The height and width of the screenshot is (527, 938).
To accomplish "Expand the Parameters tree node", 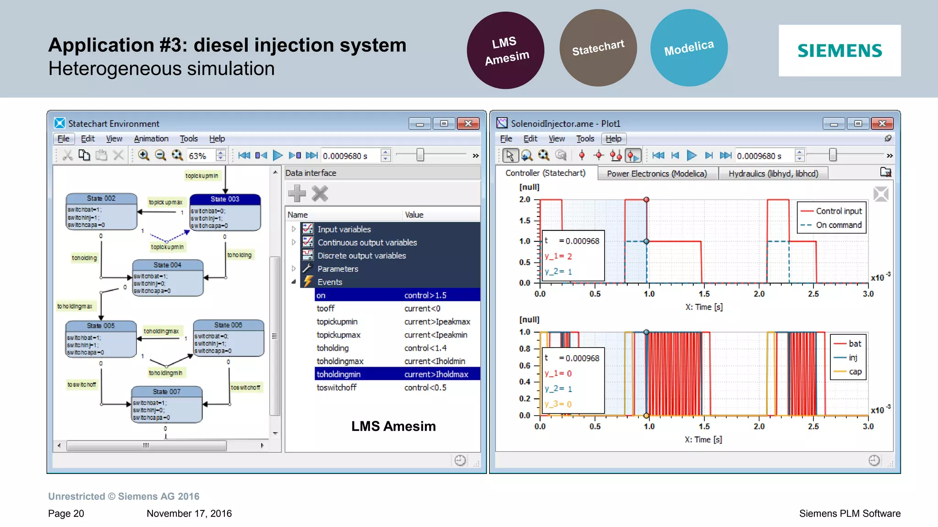I will [294, 269].
